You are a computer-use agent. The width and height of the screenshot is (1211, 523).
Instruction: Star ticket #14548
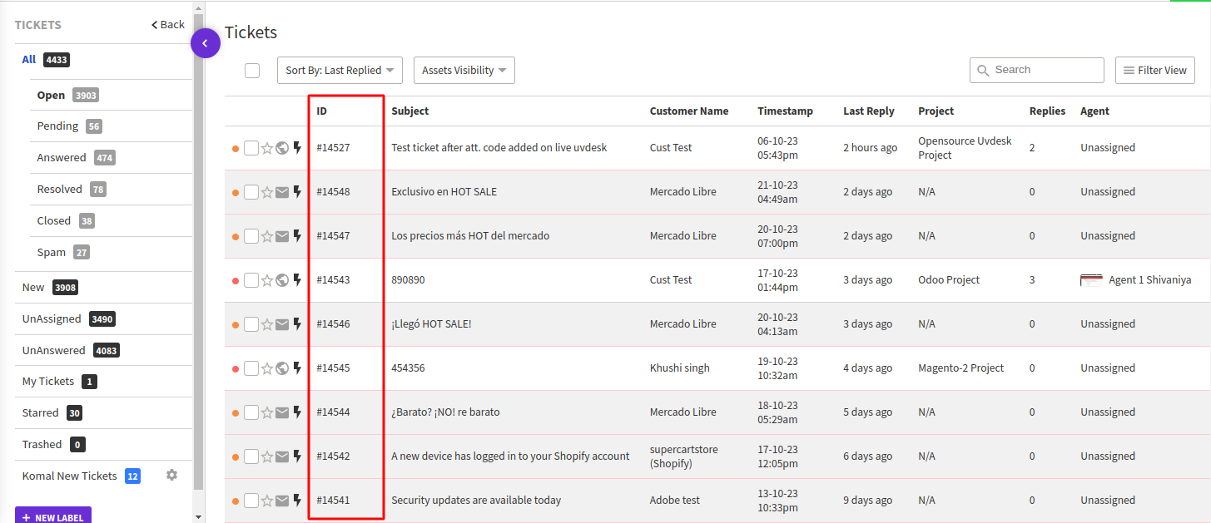267,192
